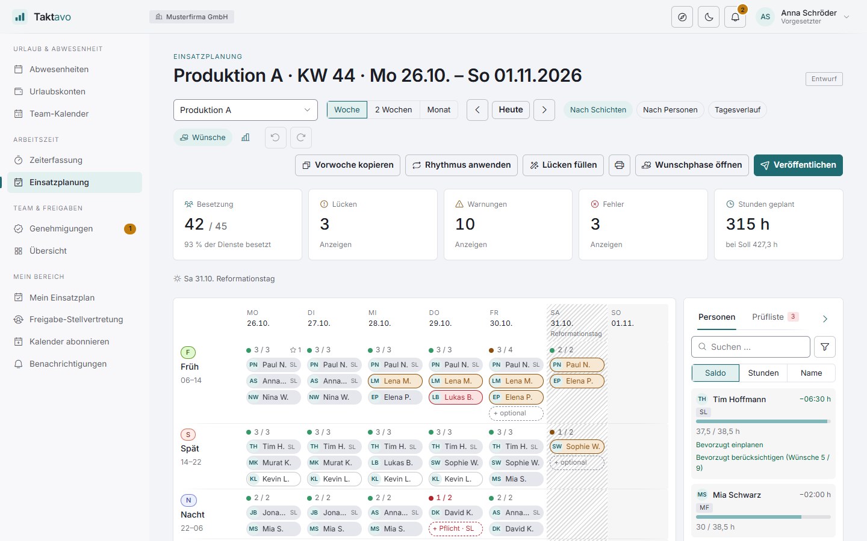Go to previous week arrow
The width and height of the screenshot is (867, 541).
pos(477,110)
